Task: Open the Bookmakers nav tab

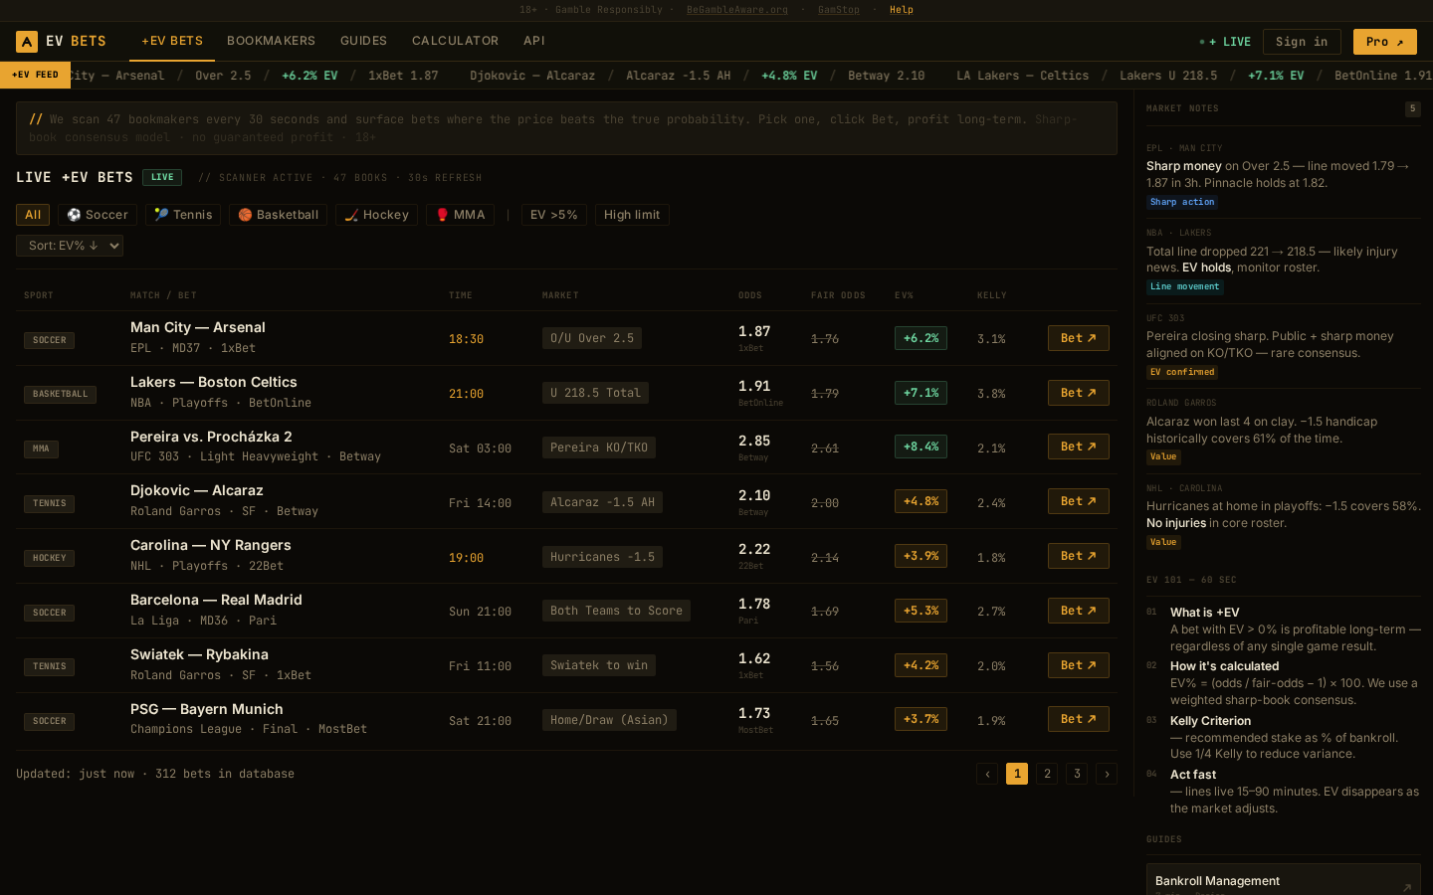Action: point(271,41)
